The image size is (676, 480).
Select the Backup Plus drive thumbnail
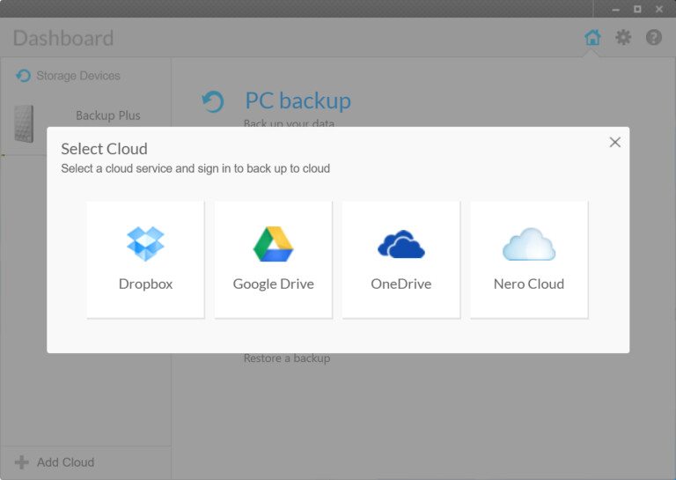24,124
